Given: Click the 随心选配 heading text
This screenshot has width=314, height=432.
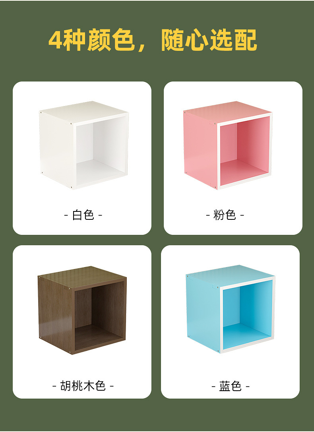Looking at the screenshot, I should click(x=209, y=40).
